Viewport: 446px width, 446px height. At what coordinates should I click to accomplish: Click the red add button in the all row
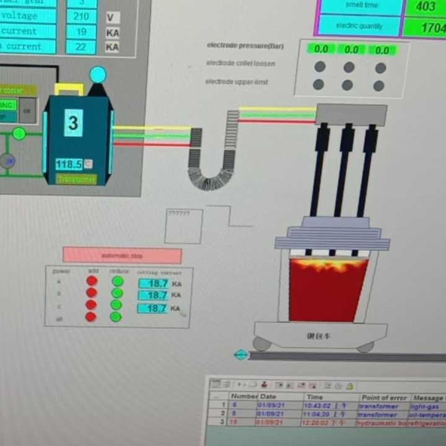[90, 317]
